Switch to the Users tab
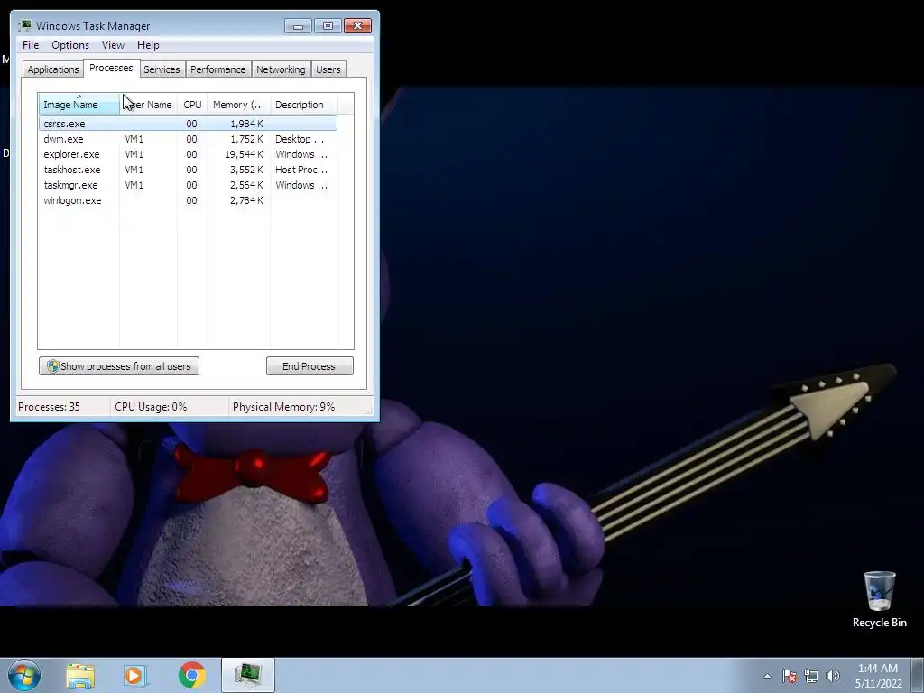 click(x=328, y=69)
